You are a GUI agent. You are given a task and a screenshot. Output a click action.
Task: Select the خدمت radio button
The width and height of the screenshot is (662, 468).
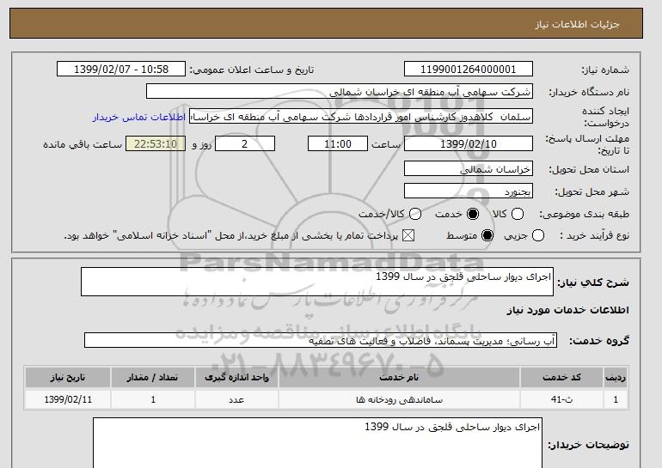coord(473,214)
